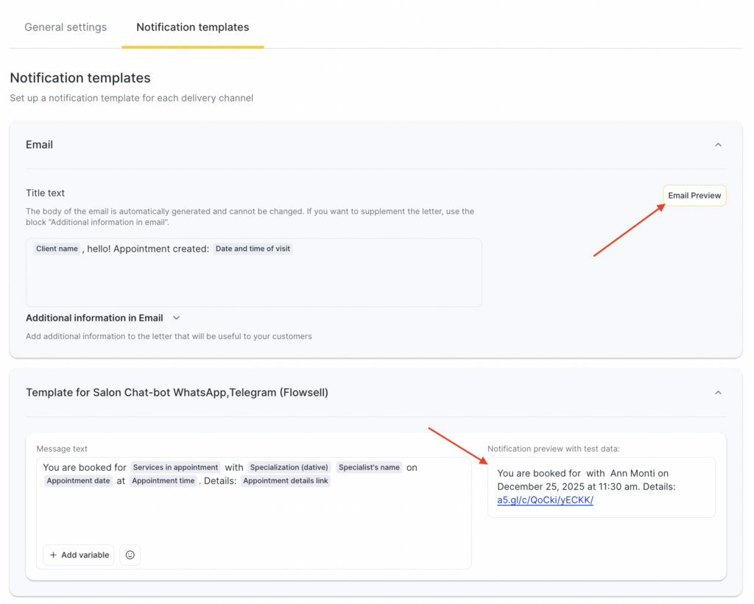Select the Specialization (dative) variable chip
The image size is (754, 604).
point(289,467)
